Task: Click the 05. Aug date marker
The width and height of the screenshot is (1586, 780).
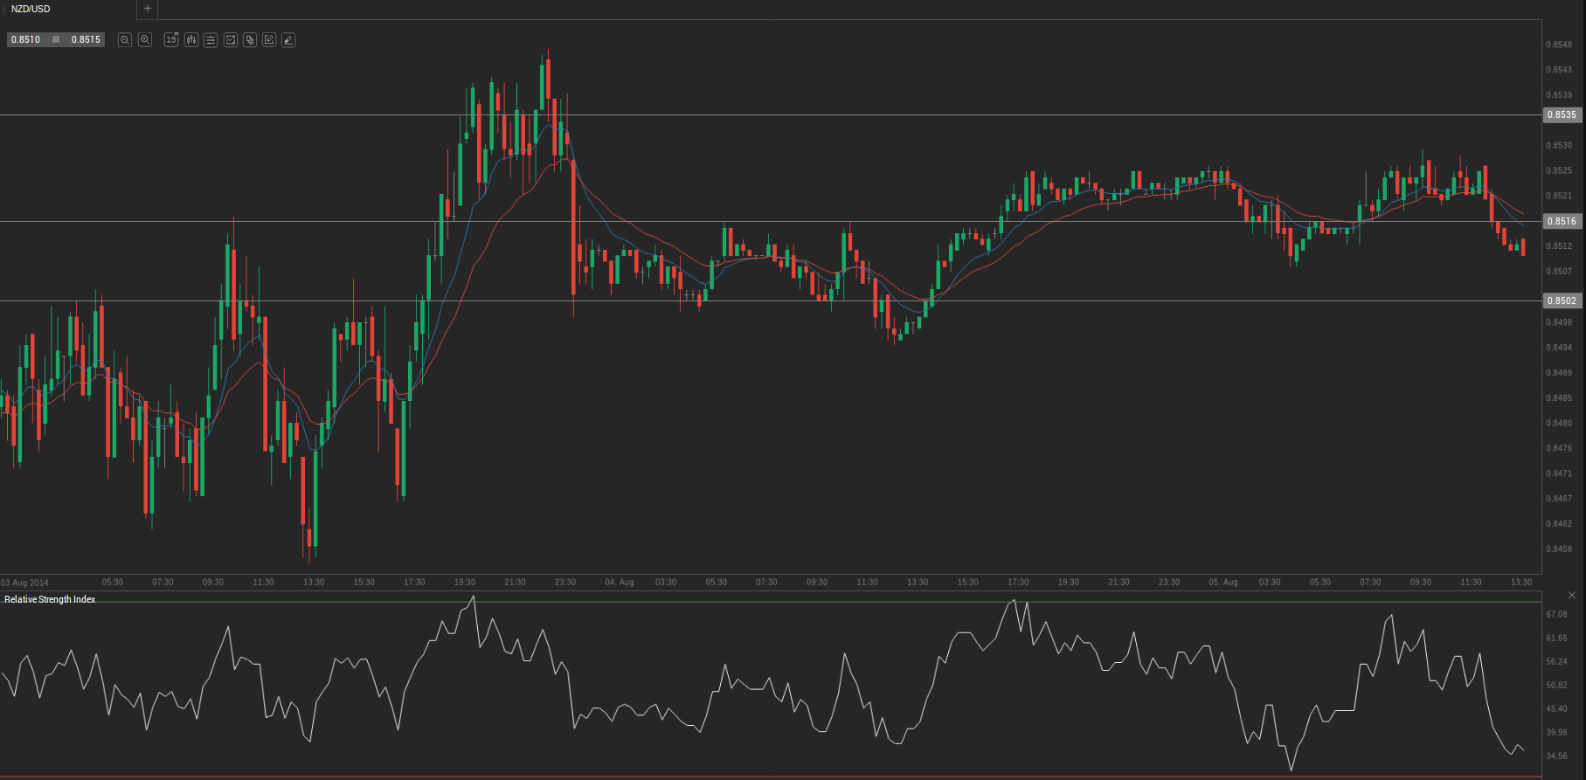Action: 1222,583
